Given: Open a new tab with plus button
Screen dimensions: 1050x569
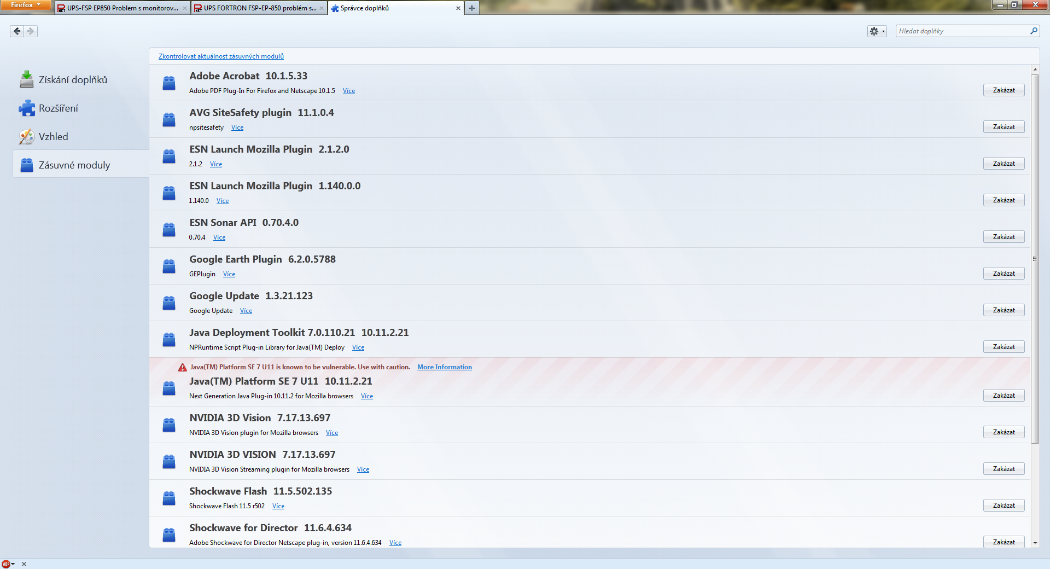Looking at the screenshot, I should [x=472, y=8].
